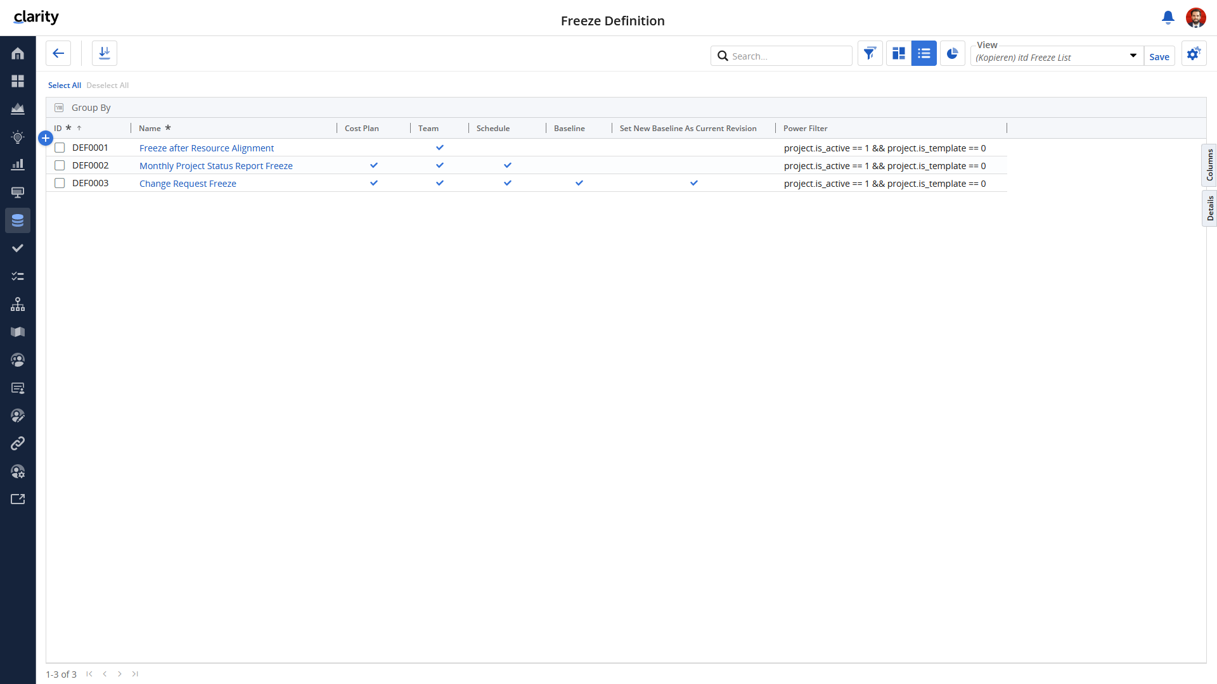This screenshot has width=1217, height=684.
Task: Open the lightbulb ideas sidebar icon
Action: (x=18, y=137)
